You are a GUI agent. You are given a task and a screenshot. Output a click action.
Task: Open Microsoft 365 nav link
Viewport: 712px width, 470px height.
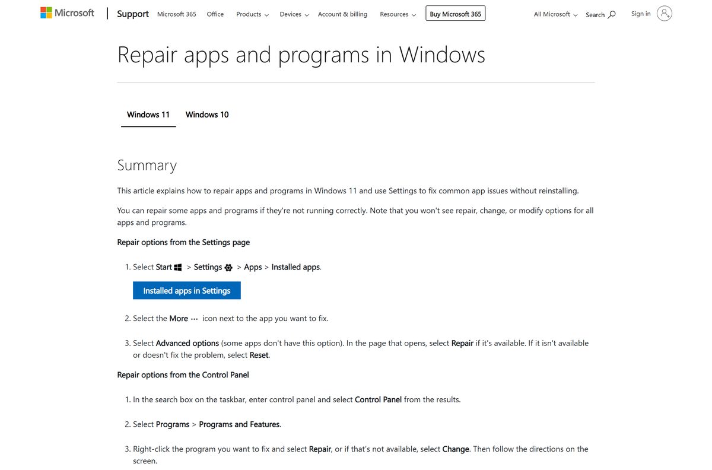click(176, 14)
